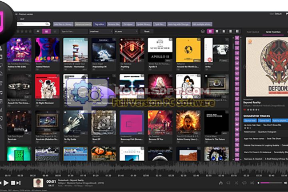The height and width of the screenshot is (192, 288).
Task: Open the Add files to Library dialog
Action: [x=63, y=24]
